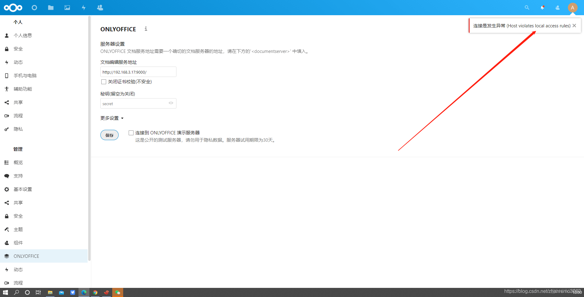Click the ONLYOFFICE info icon beside title
The height and width of the screenshot is (297, 584).
coord(146,29)
